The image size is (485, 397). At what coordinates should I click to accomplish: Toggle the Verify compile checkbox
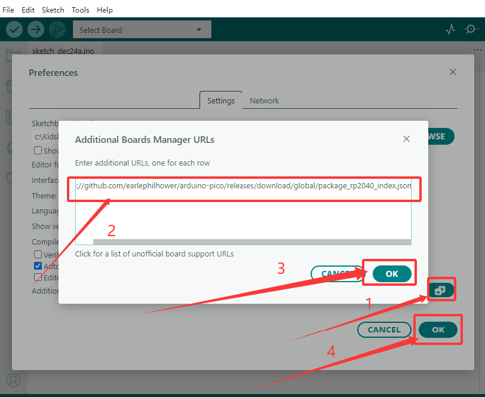[38, 254]
